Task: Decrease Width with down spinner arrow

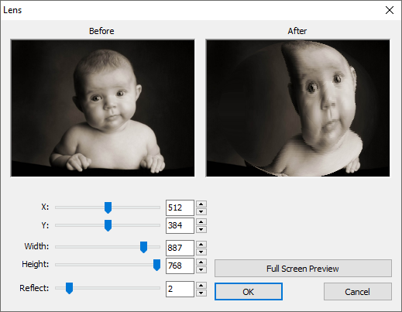Action: pyautogui.click(x=201, y=252)
